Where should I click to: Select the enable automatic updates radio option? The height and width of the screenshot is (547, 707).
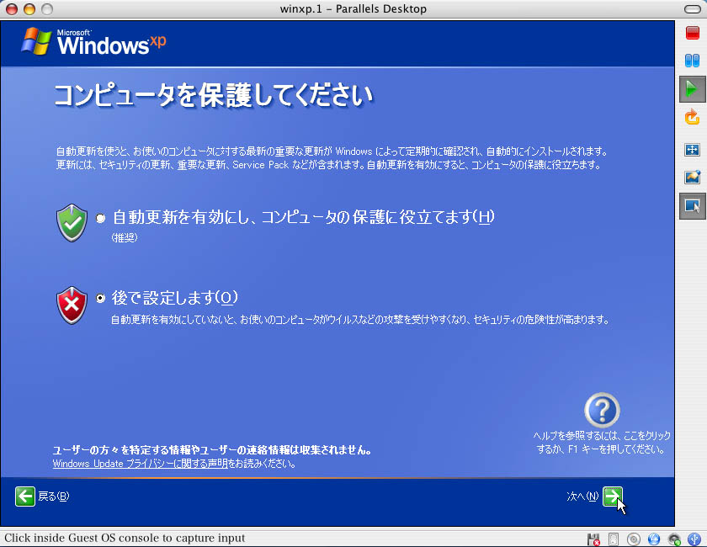[101, 218]
